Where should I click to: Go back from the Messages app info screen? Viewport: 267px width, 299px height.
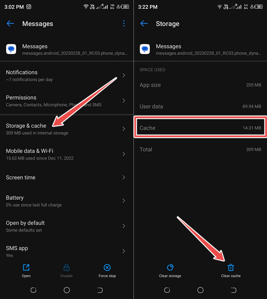pyautogui.click(x=10, y=24)
